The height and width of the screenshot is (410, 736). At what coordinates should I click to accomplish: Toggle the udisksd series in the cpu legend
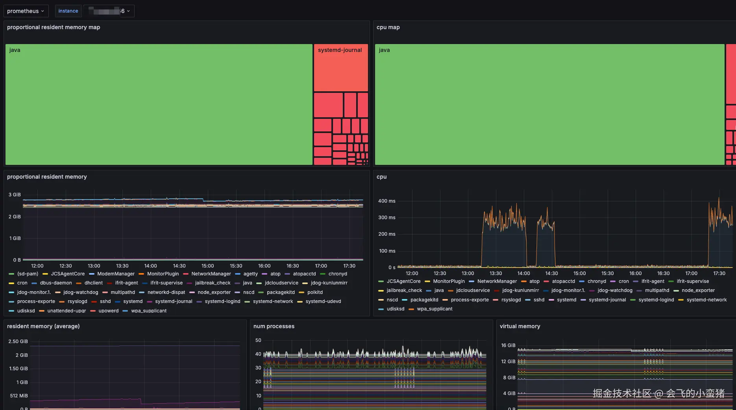pyautogui.click(x=395, y=309)
